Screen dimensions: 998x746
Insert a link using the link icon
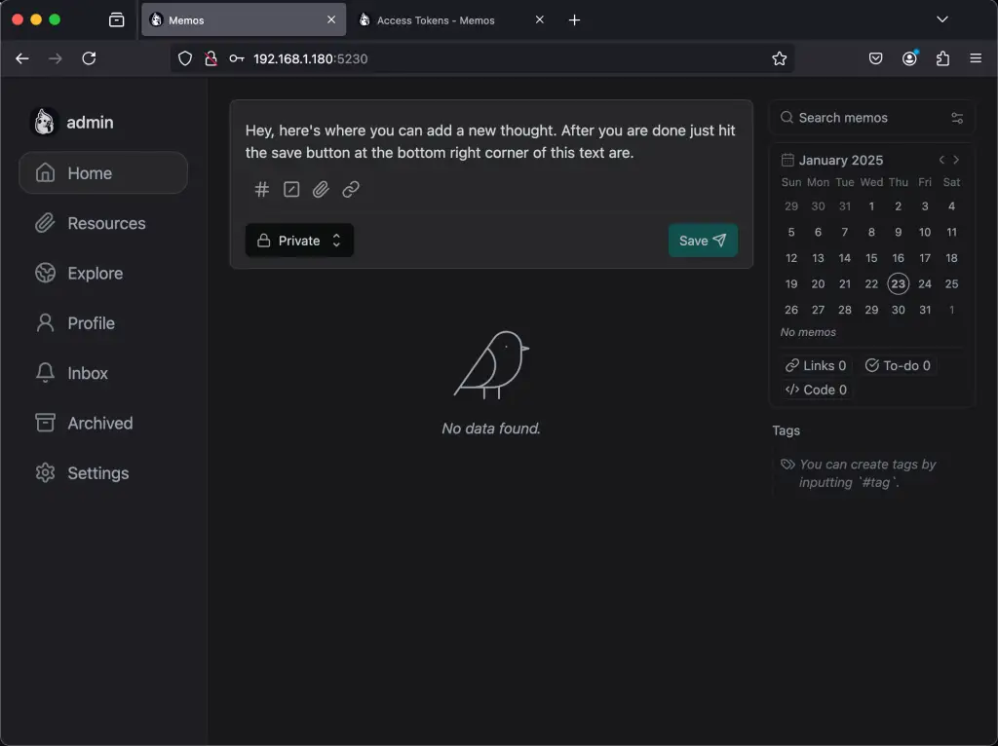click(x=351, y=189)
